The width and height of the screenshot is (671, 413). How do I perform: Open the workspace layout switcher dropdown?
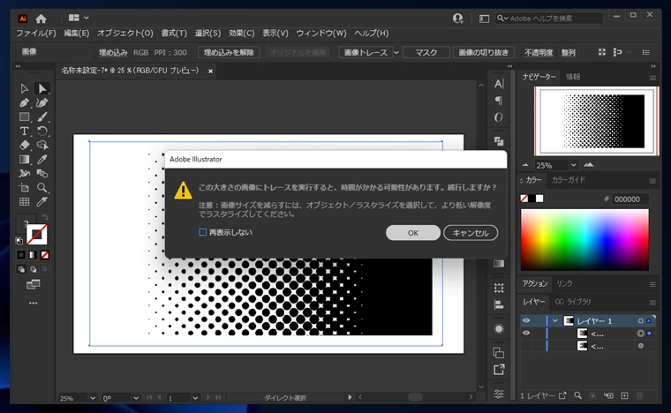coord(79,18)
